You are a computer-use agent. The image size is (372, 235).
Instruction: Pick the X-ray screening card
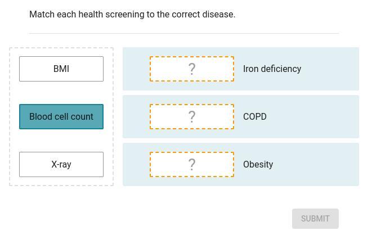tap(61, 164)
